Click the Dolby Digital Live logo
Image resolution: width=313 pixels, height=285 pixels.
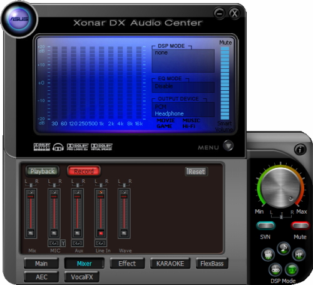tap(42, 147)
